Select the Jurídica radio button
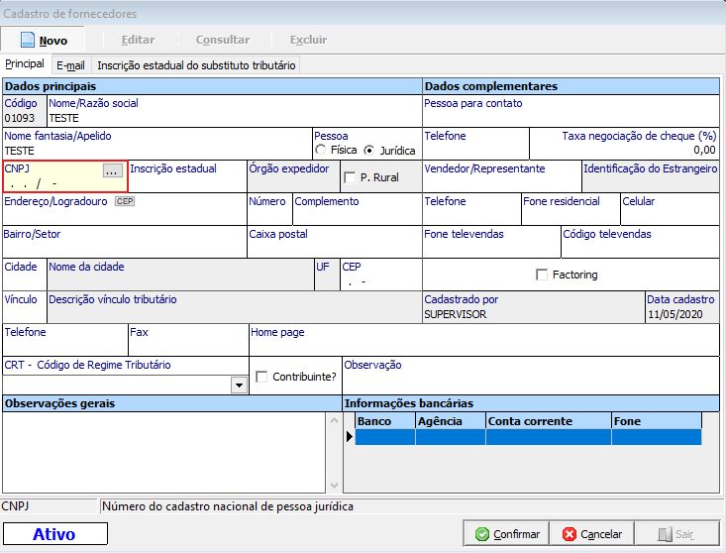This screenshot has width=726, height=553. coord(369,151)
